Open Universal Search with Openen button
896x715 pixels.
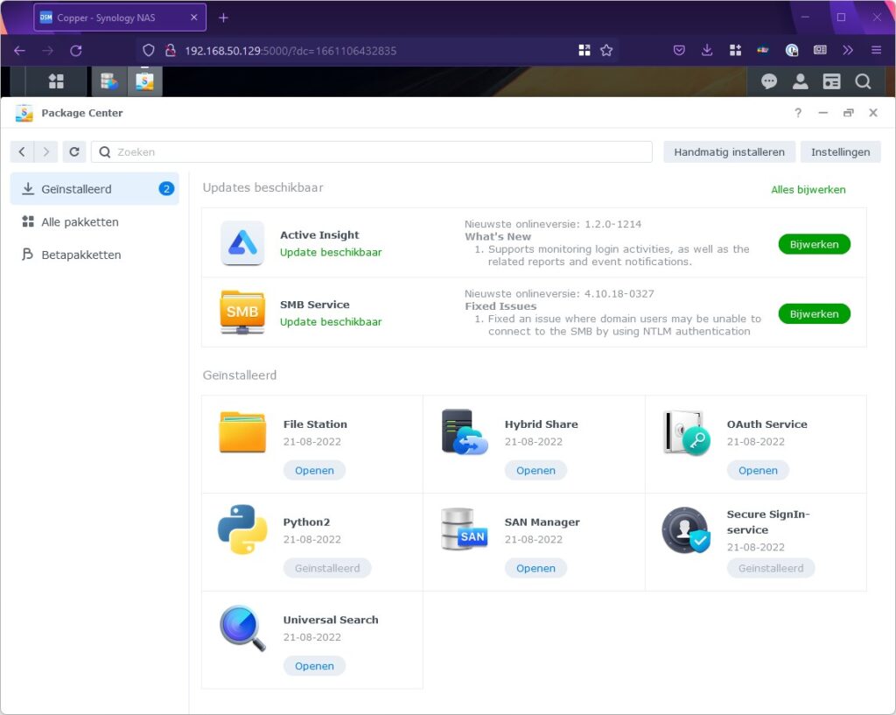tap(314, 666)
